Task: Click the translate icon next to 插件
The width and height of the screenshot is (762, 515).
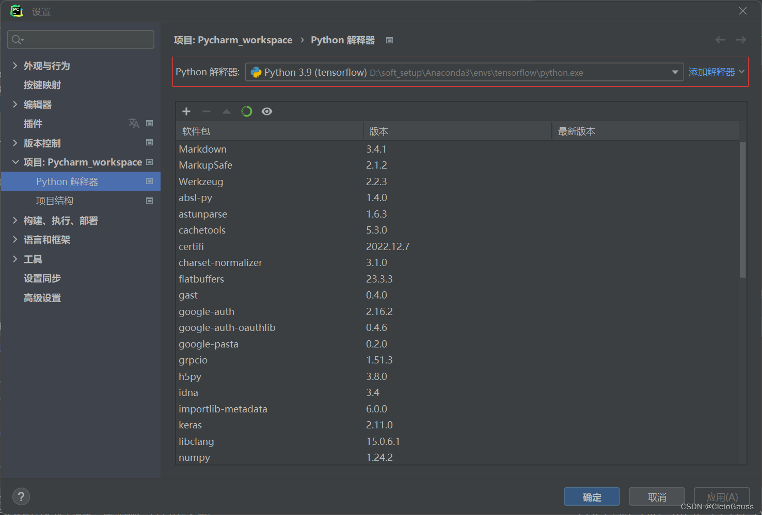Action: pos(134,123)
